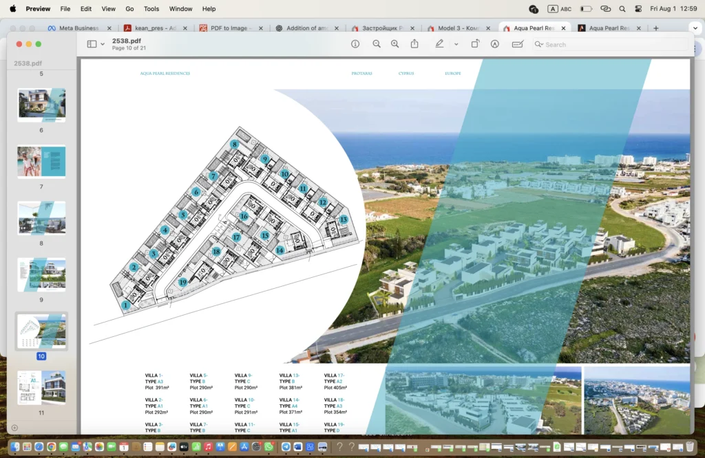Open Photos from the Dock
The width and height of the screenshot is (705, 458).
point(99,447)
